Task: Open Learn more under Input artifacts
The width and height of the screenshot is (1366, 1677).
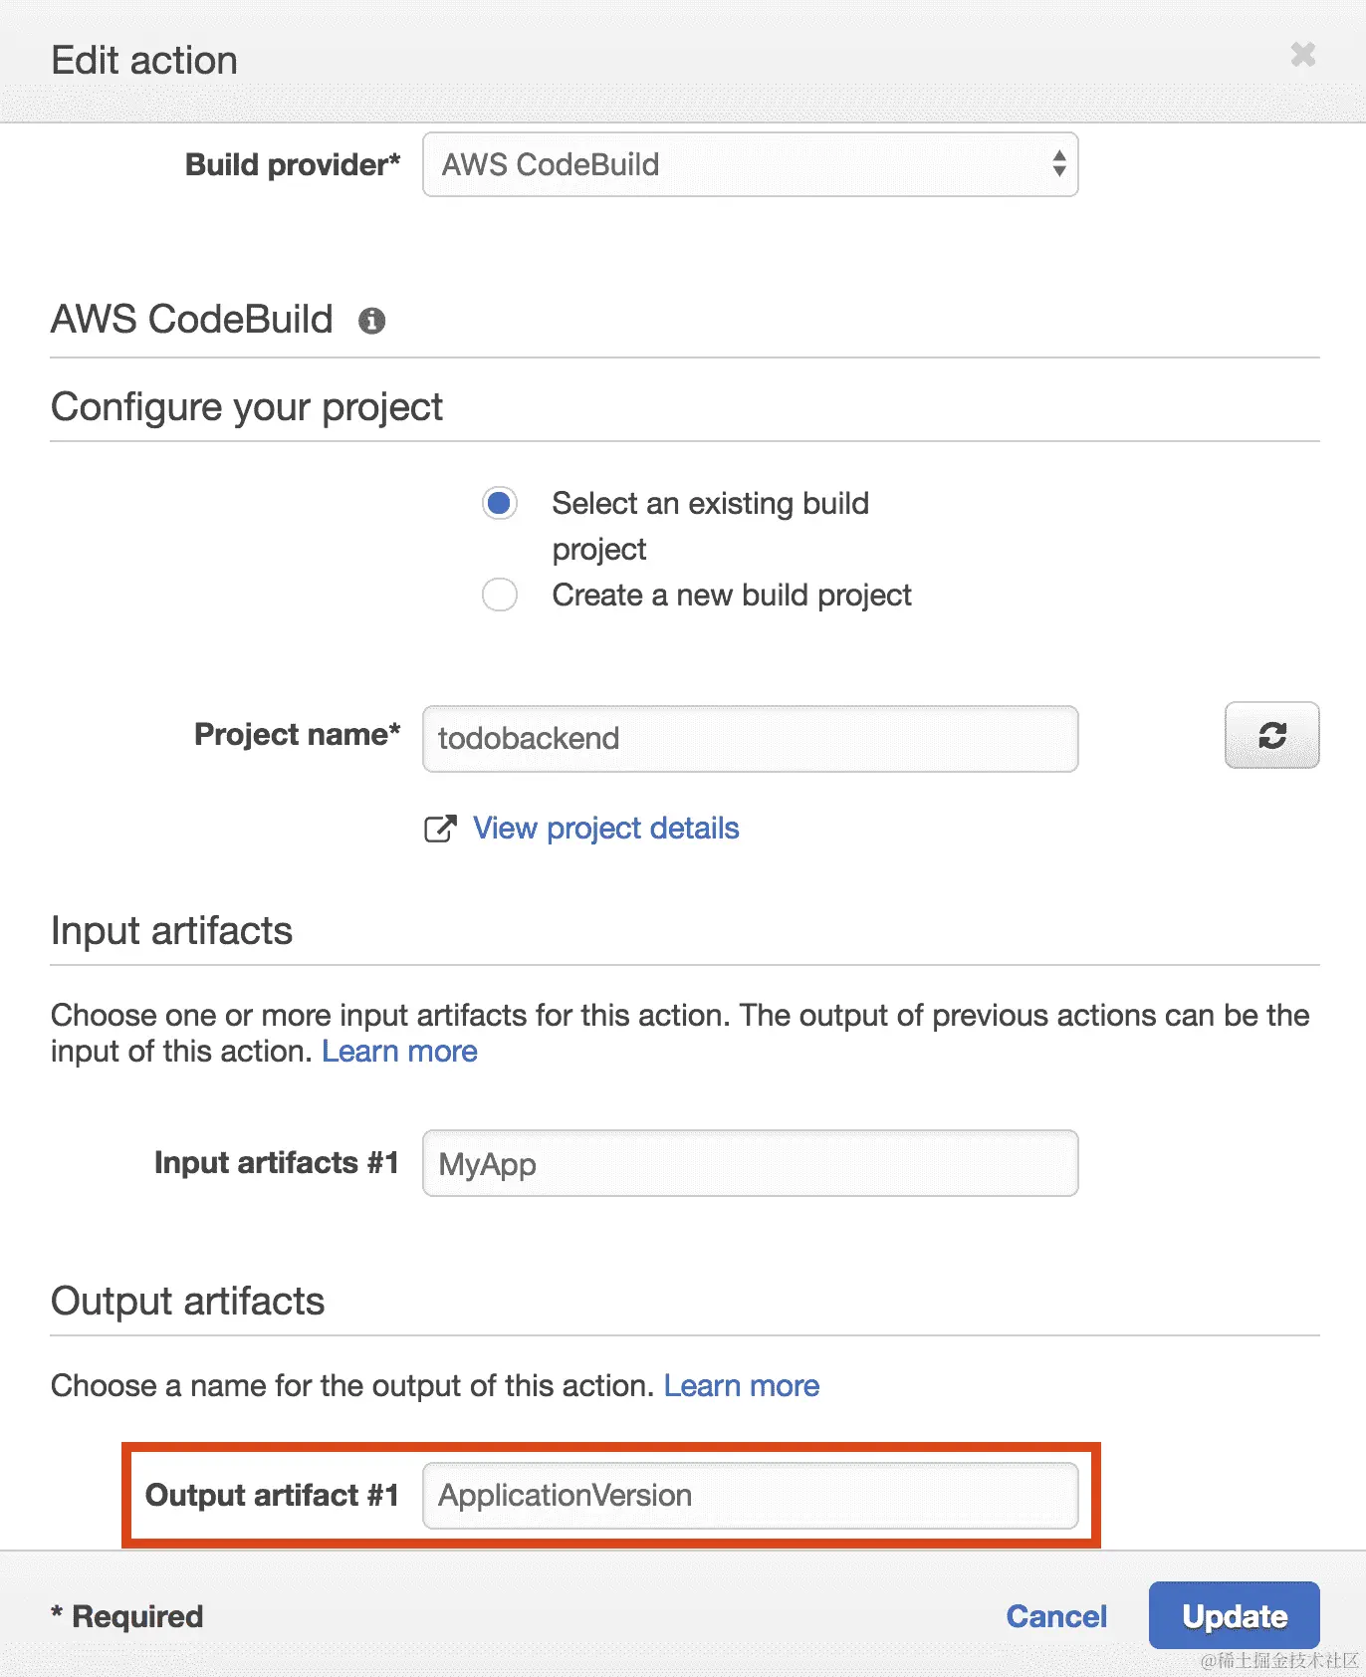Action: (399, 1052)
